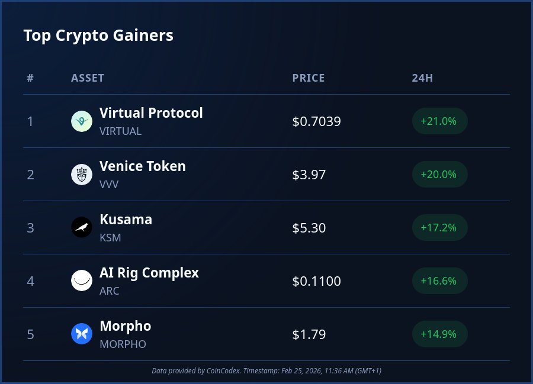The image size is (533, 384).
Task: Click the Morpho butterfly icon
Action: (82, 334)
